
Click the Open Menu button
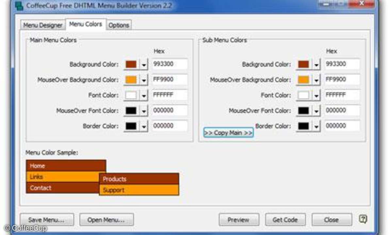106,220
